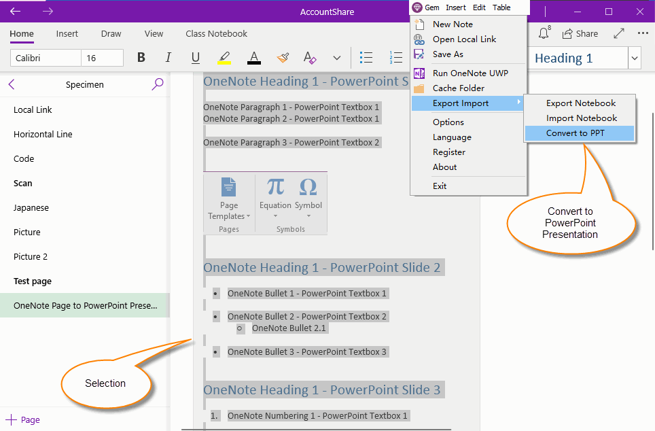
Task: Click the Calibri font name field
Action: 46,58
